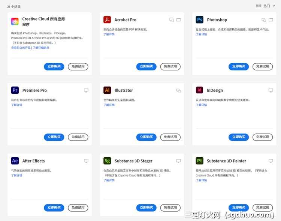Image resolution: width=281 pixels, height=221 pixels.
Task: Click the Acrobat Pro title text
Action: point(126,20)
